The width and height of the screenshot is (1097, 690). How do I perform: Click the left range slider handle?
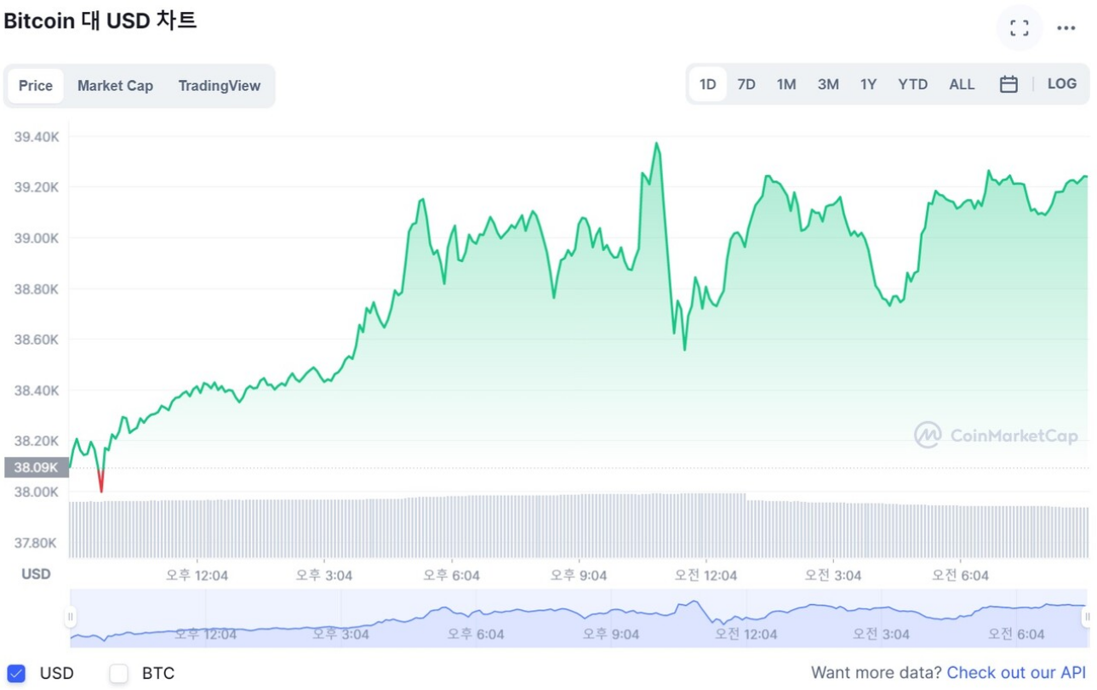click(71, 617)
